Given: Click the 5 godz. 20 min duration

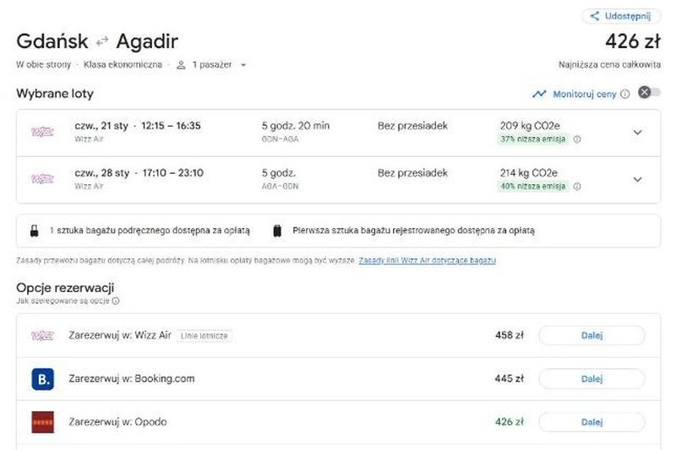Looking at the screenshot, I should pyautogui.click(x=295, y=126).
